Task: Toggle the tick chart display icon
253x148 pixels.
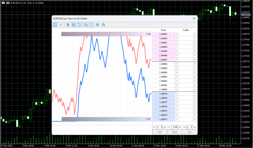Action: (x=55, y=25)
